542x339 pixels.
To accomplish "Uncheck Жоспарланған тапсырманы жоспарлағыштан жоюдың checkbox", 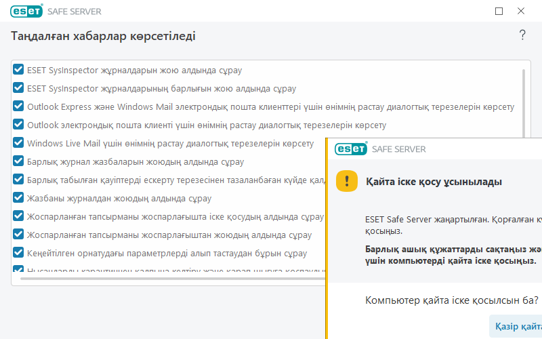I will point(18,234).
